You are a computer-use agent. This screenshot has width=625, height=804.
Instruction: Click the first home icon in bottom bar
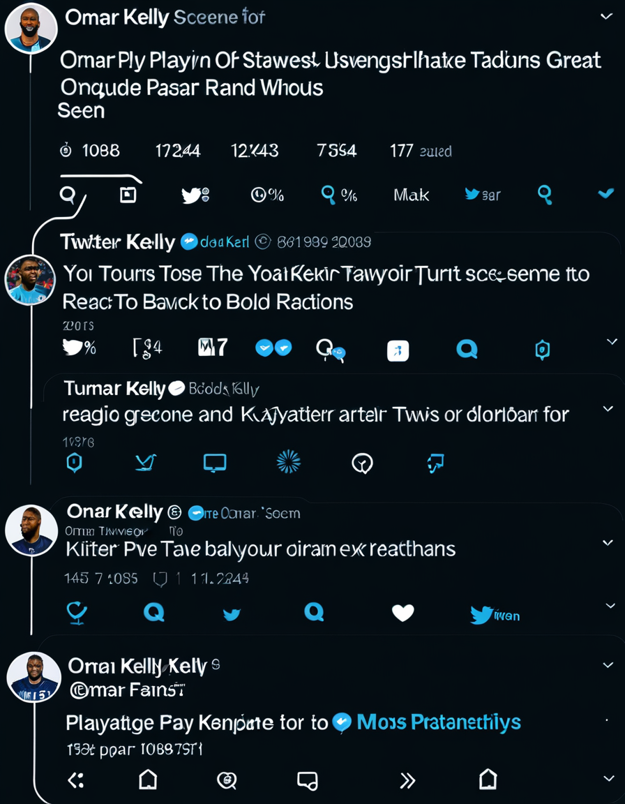click(x=148, y=779)
